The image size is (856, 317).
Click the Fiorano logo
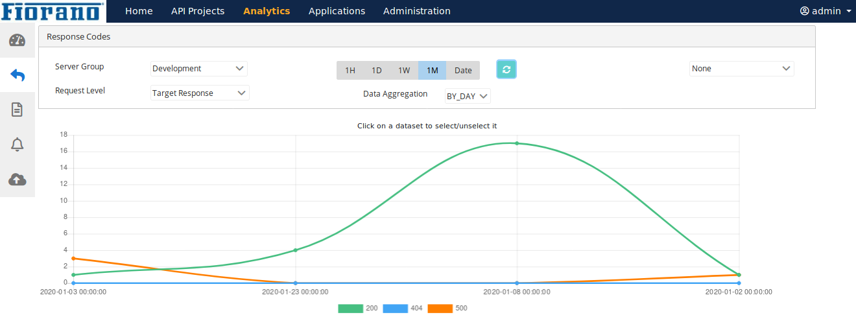tap(52, 11)
